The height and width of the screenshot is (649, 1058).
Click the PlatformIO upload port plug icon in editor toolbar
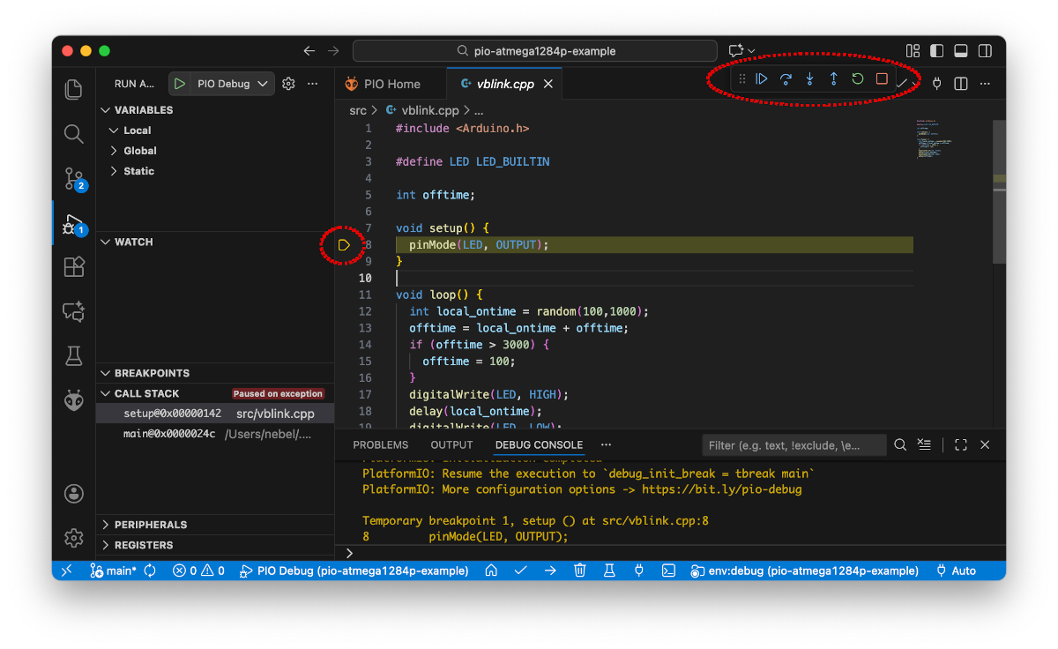click(937, 83)
